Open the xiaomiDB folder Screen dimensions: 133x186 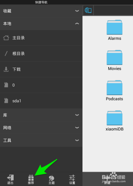(x=115, y=121)
